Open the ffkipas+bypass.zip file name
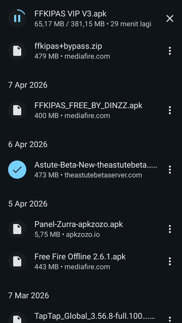This screenshot has height=323, width=182. (68, 46)
